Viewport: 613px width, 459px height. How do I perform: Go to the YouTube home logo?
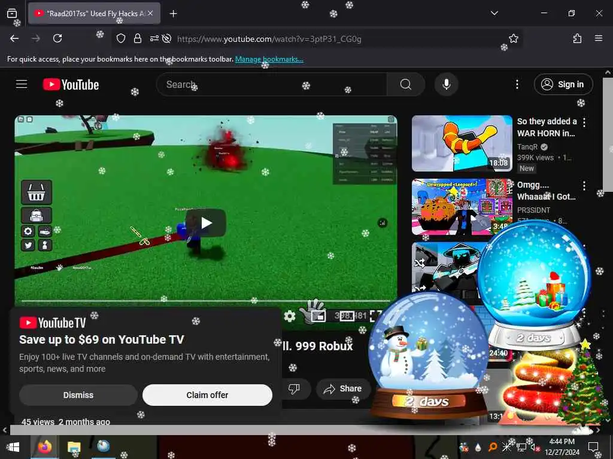[71, 85]
